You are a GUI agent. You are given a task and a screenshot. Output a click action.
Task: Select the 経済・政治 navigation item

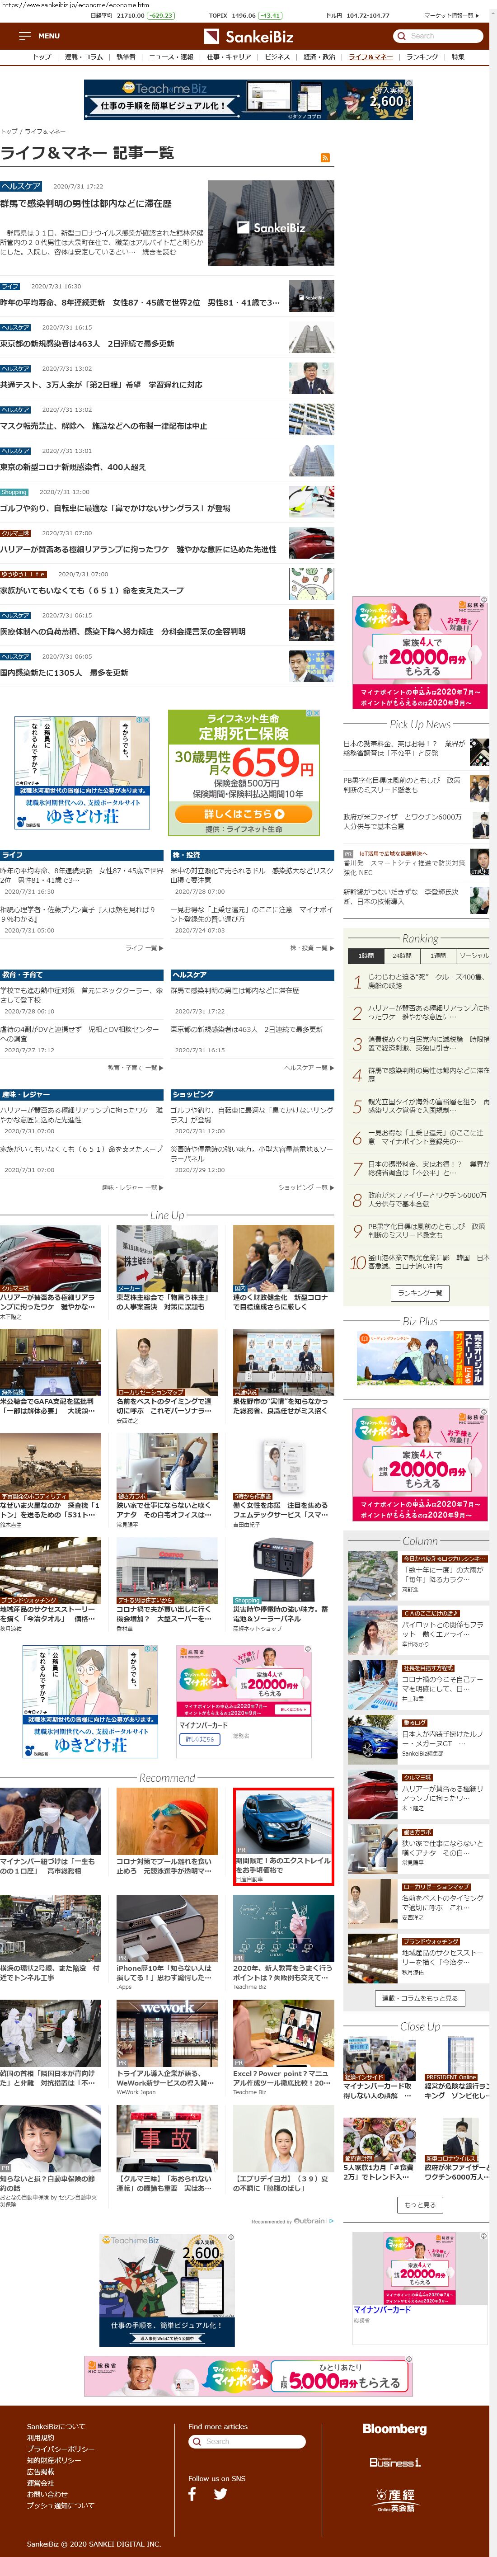click(x=319, y=57)
